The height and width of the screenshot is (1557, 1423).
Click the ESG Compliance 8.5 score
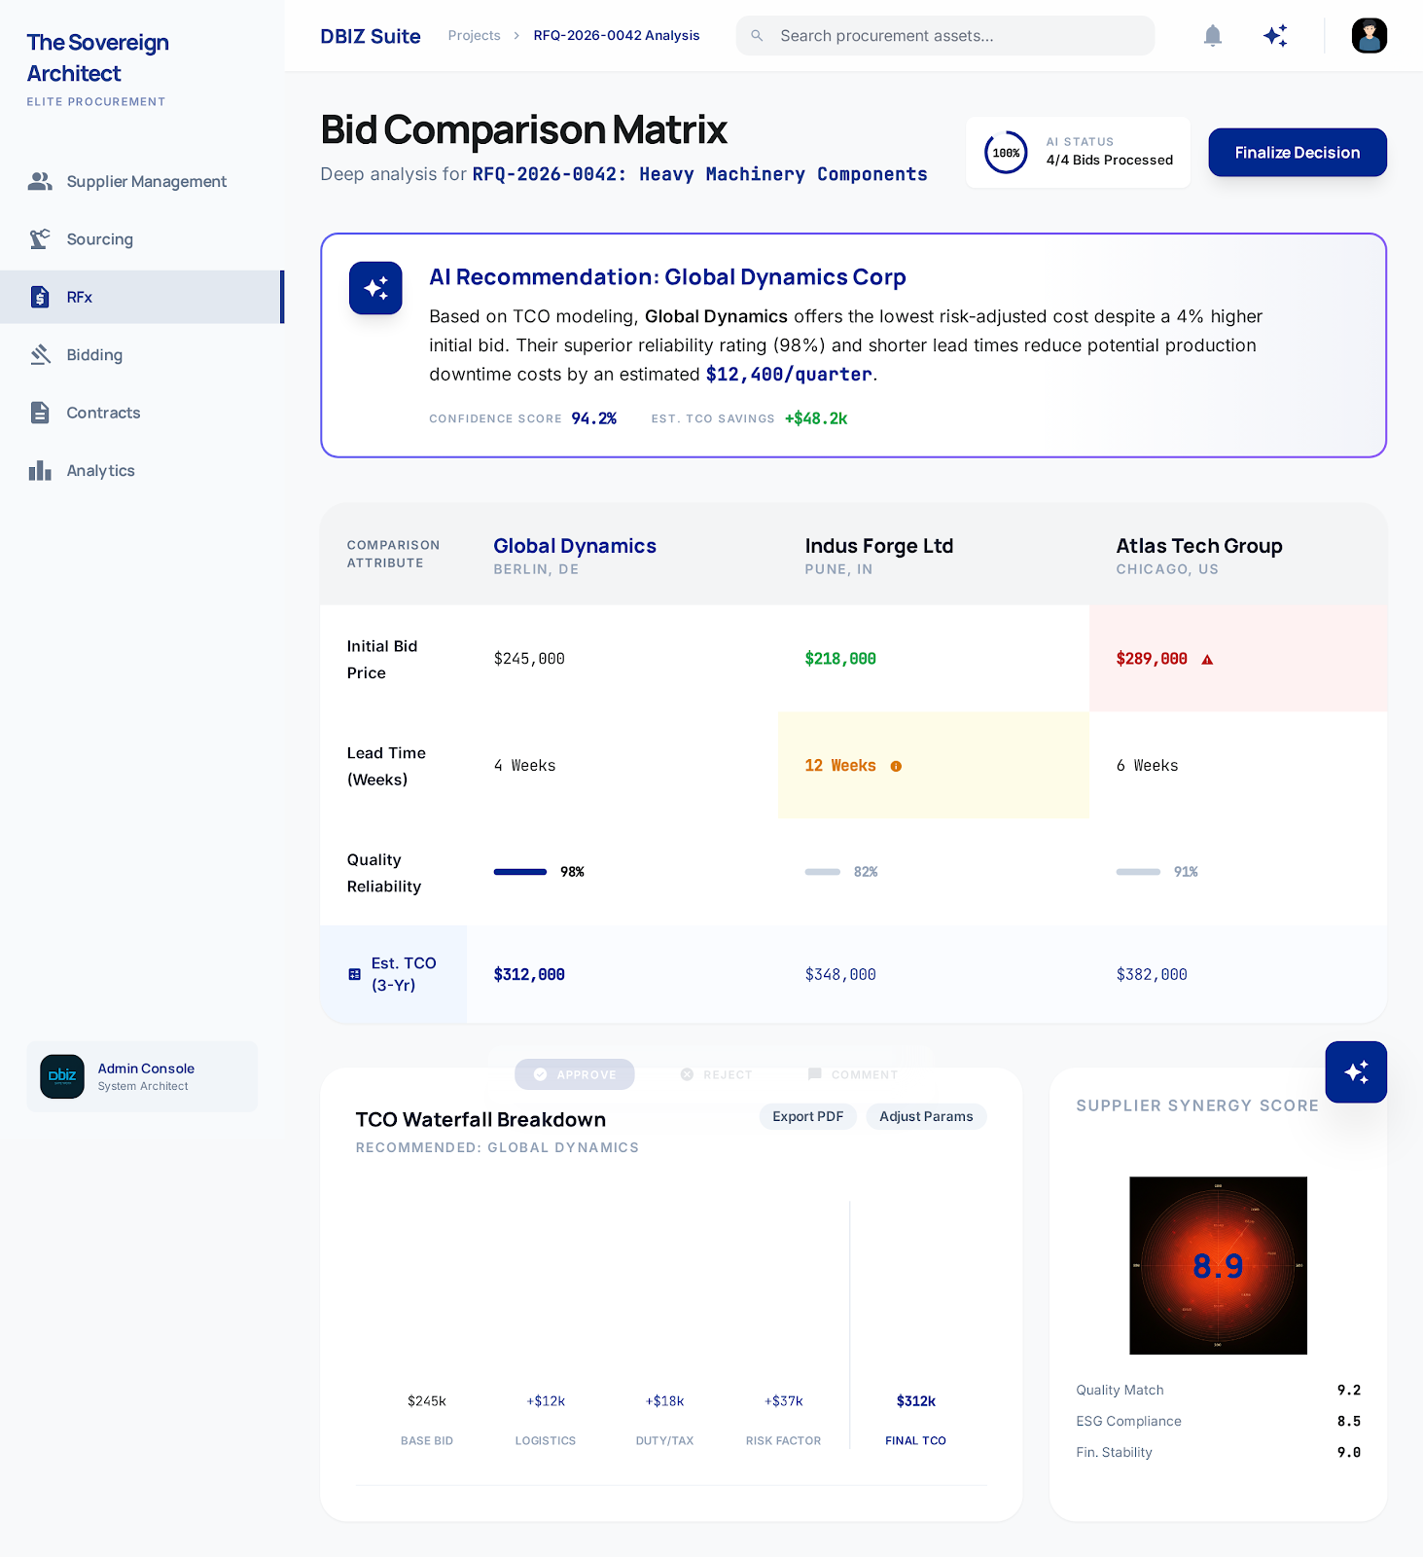pyautogui.click(x=1349, y=1421)
